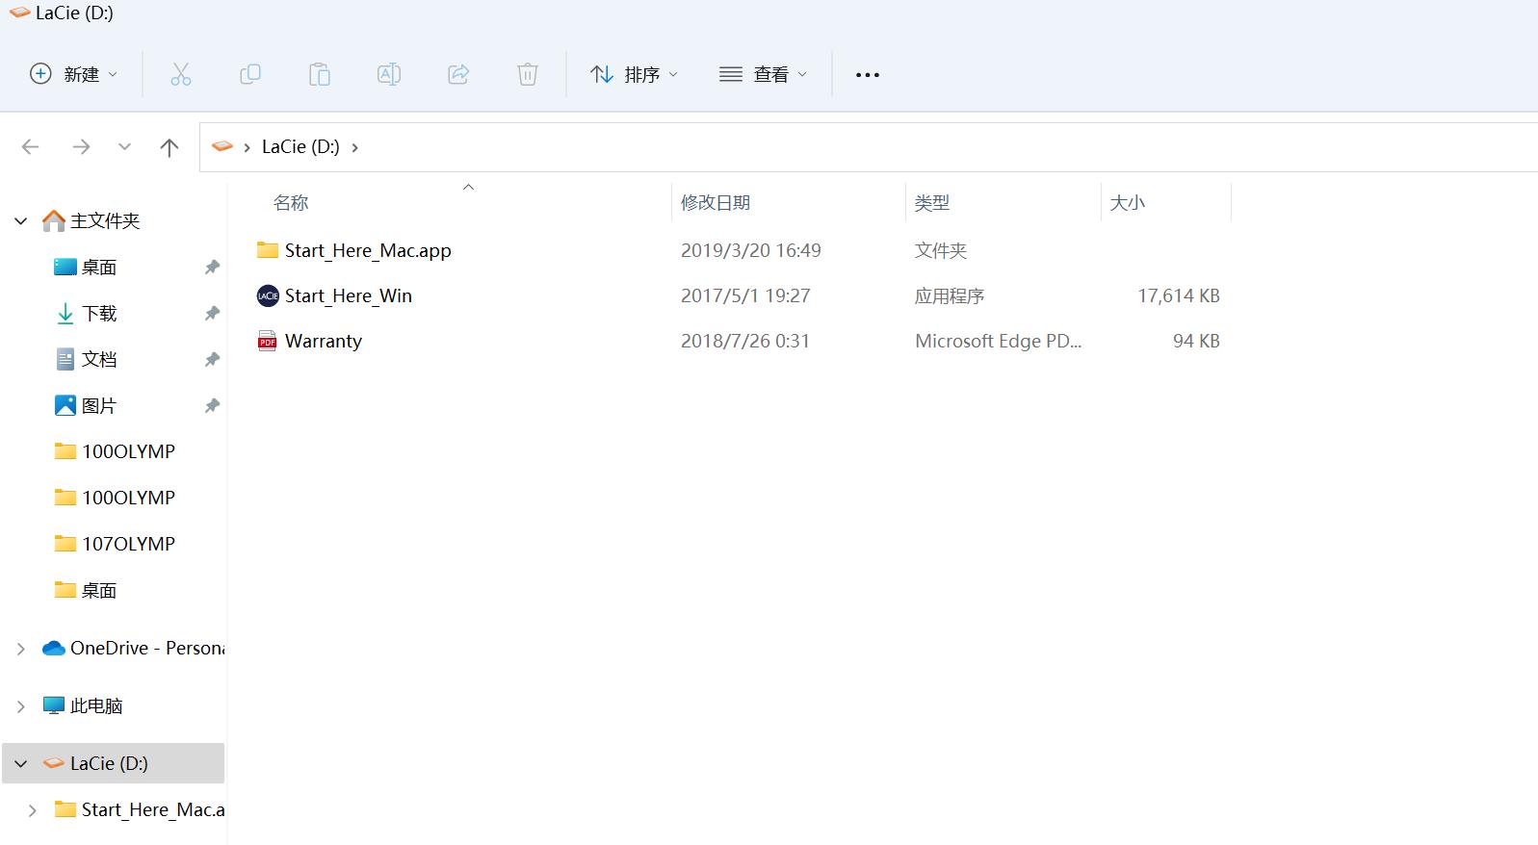Click the drive icon in address bar
The height and width of the screenshot is (845, 1538).
tap(222, 146)
